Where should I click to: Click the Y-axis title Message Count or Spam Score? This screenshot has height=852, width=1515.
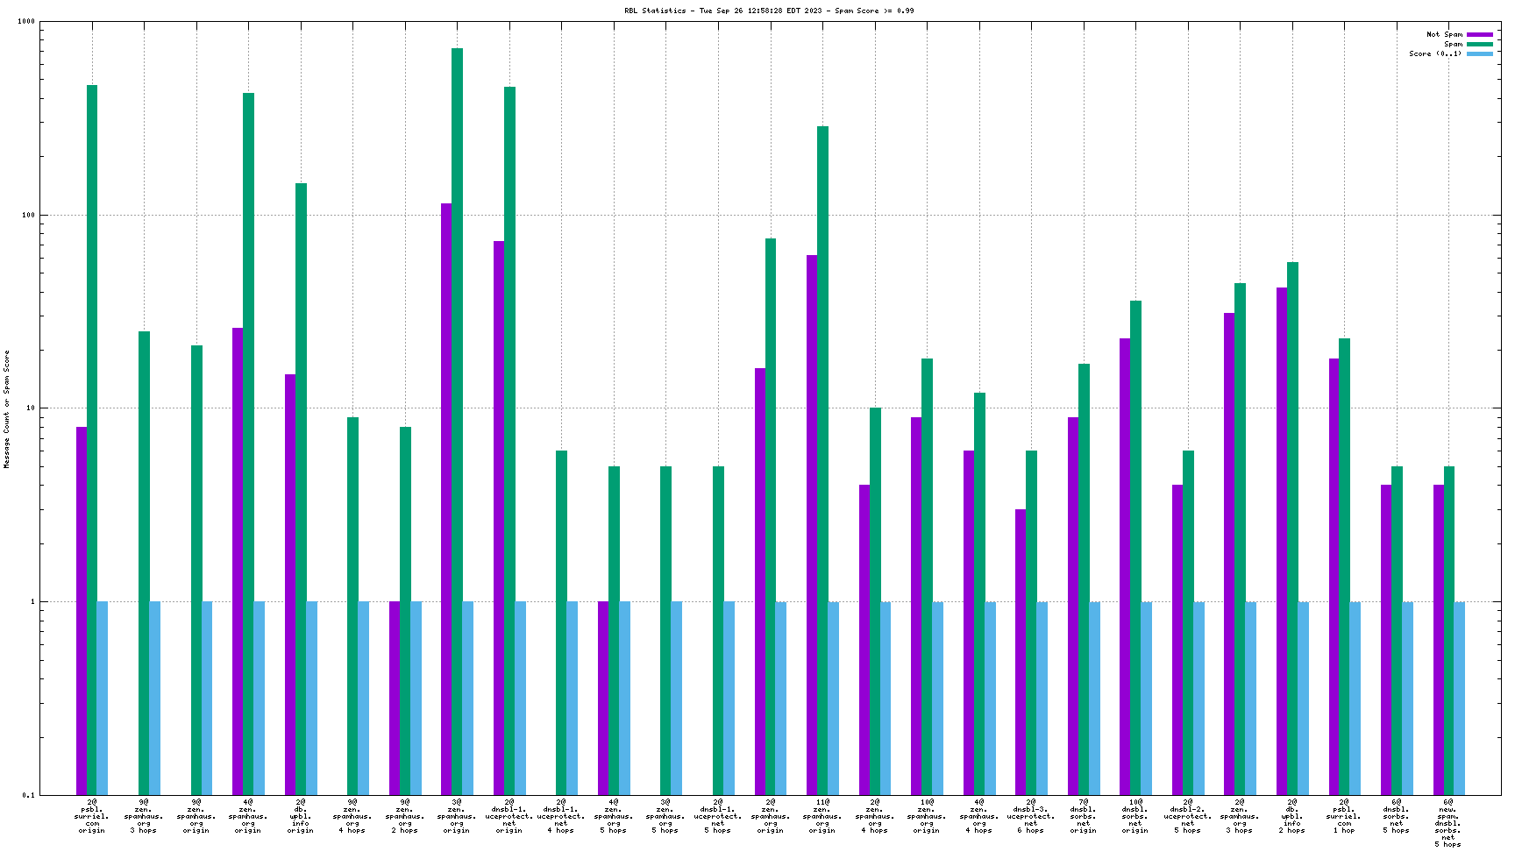7,408
